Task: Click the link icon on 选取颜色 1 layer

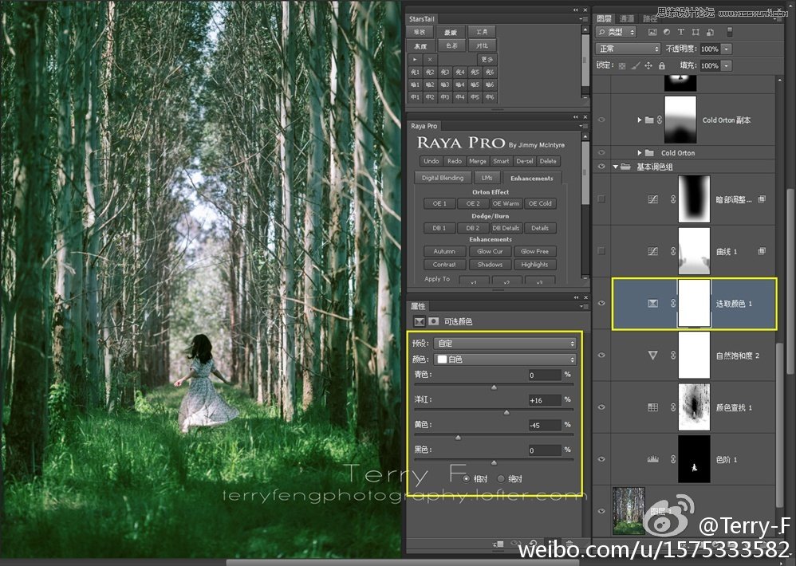Action: click(673, 303)
